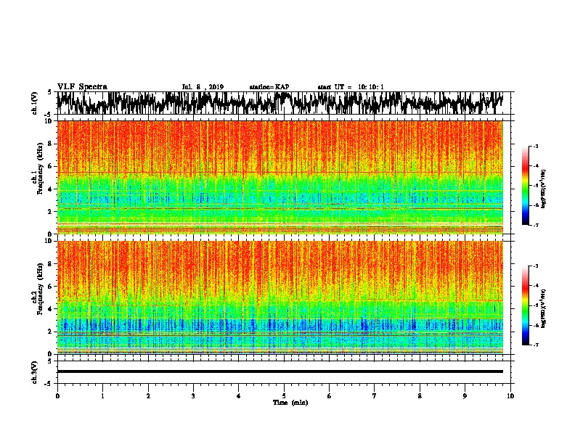Click the "-5" tick on ch.1(V) axis

click(49, 114)
